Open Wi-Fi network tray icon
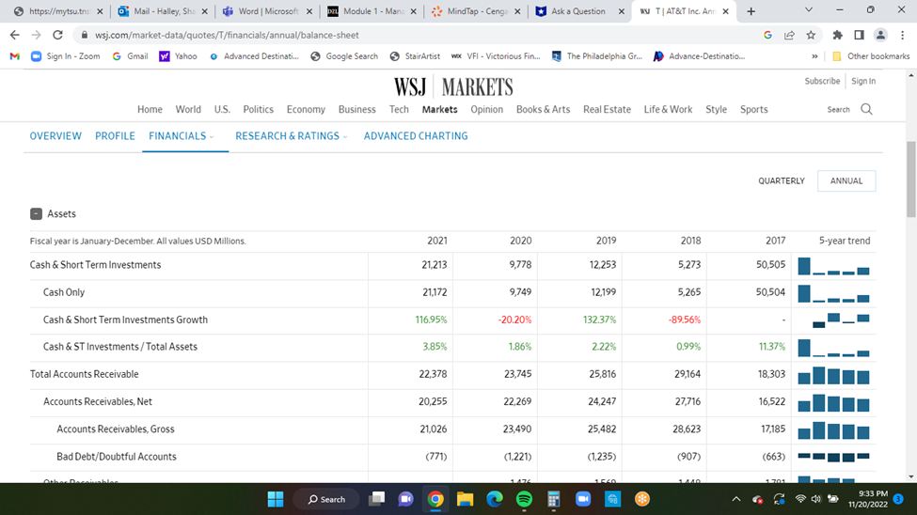The width and height of the screenshot is (917, 515). tap(800, 499)
